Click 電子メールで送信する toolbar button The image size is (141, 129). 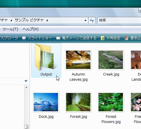click(76, 38)
